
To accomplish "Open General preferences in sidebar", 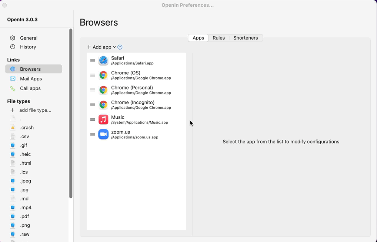I will point(29,38).
